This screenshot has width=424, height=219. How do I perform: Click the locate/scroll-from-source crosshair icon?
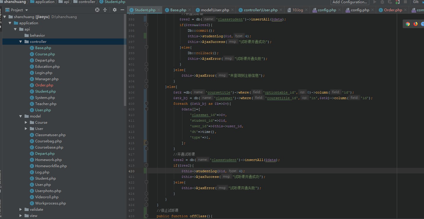click(x=97, y=10)
